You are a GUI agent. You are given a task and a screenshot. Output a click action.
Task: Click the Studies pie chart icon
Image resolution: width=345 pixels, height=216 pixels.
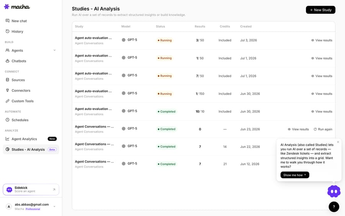pos(8,149)
